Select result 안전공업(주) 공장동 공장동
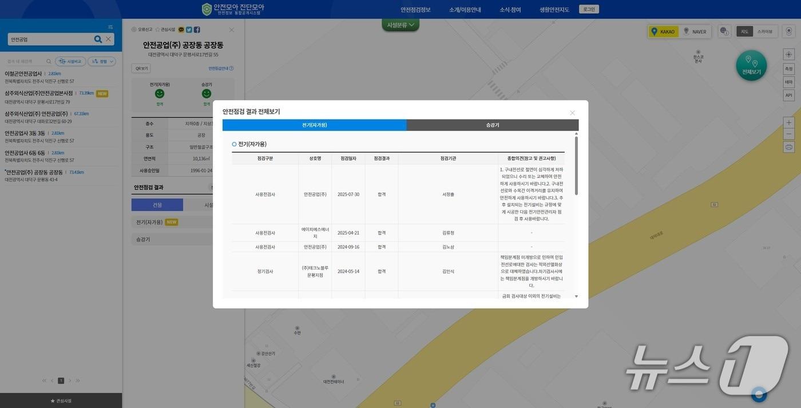 tap(34, 172)
